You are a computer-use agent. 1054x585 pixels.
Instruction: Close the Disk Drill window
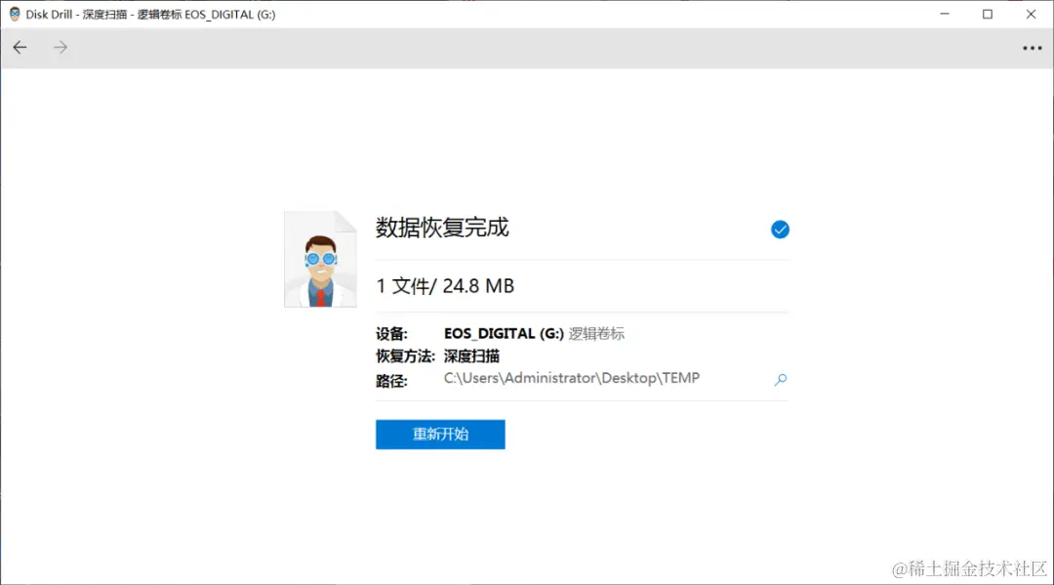[1031, 14]
